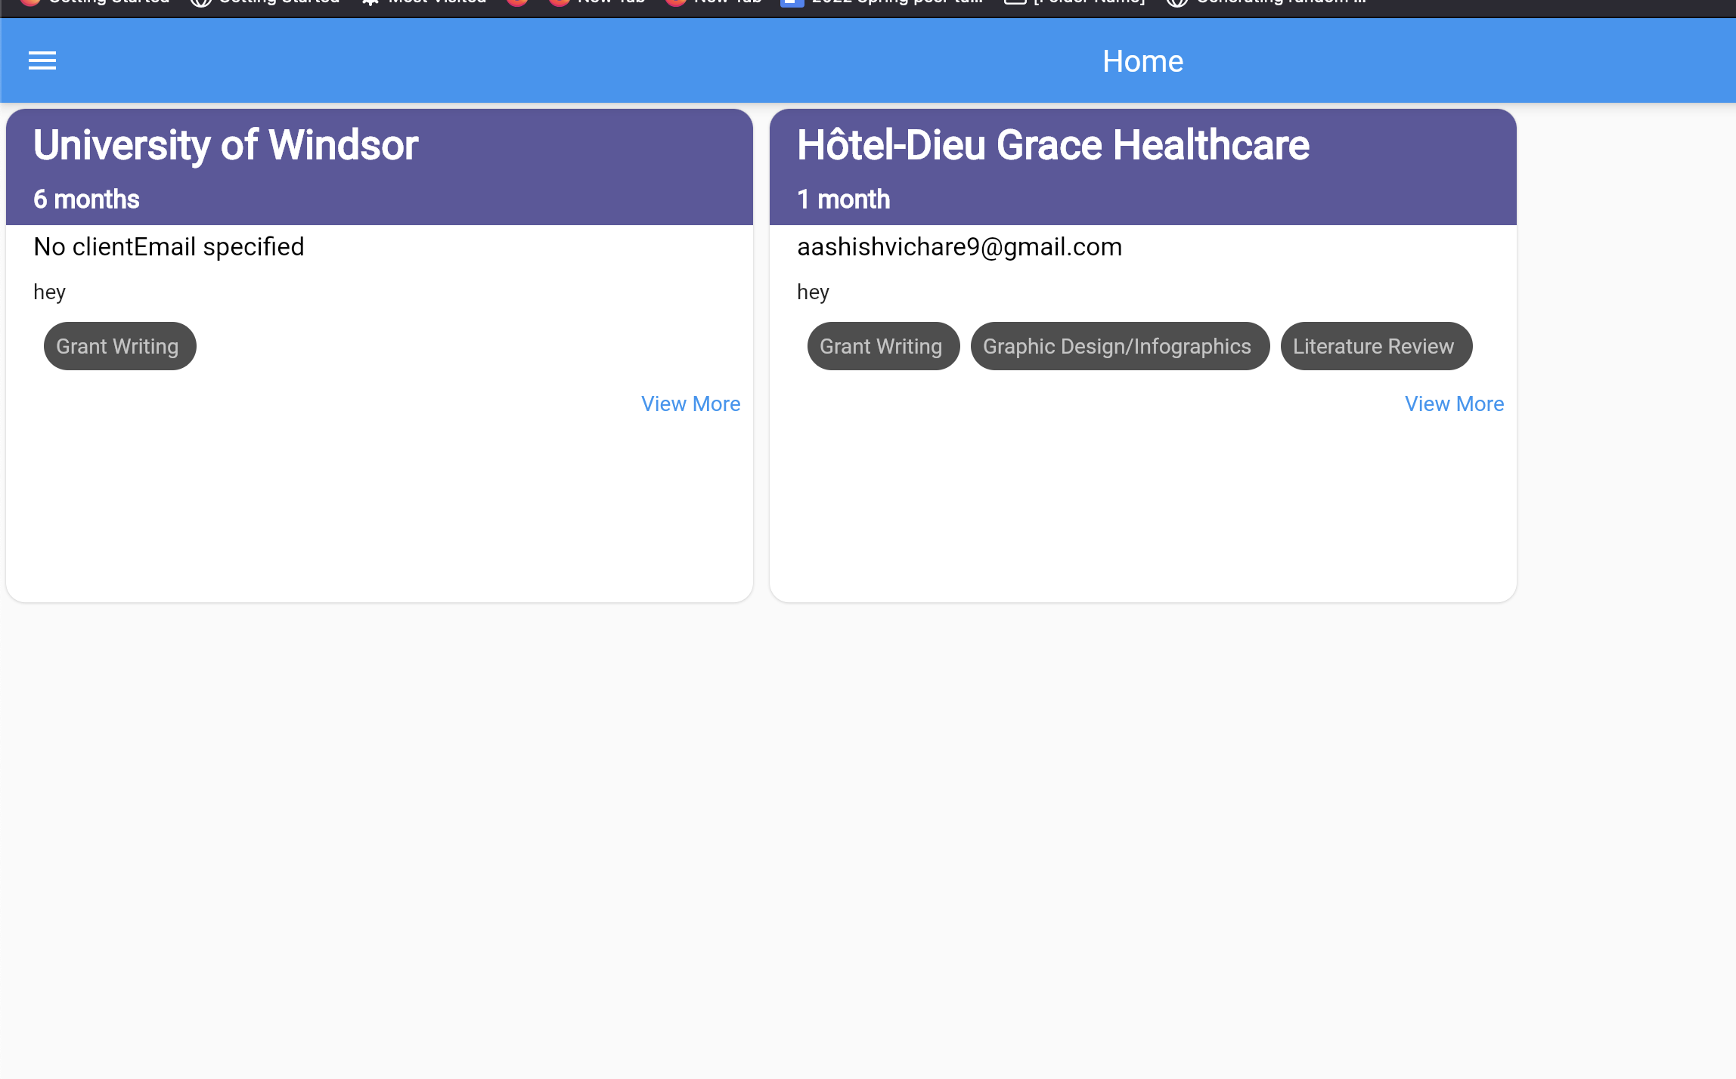This screenshot has width=1736, height=1079.
Task: Click Grant Writing chip on University of Windsor card
Action: 119,346
